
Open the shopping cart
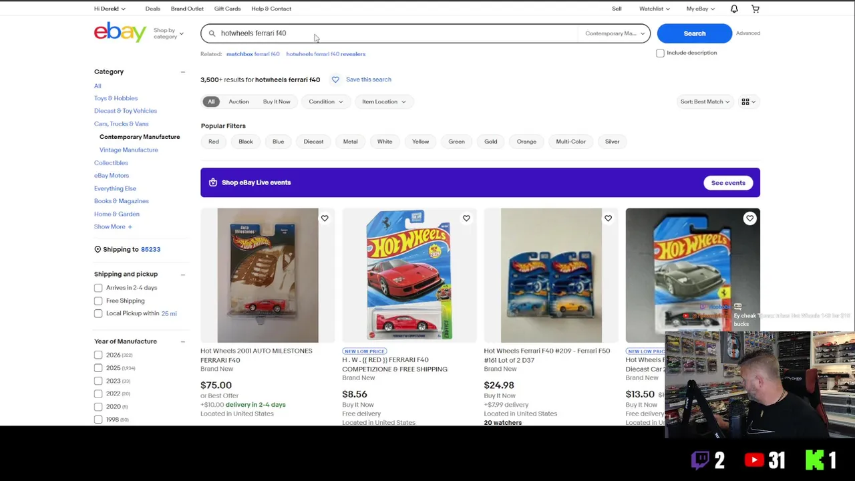(755, 9)
